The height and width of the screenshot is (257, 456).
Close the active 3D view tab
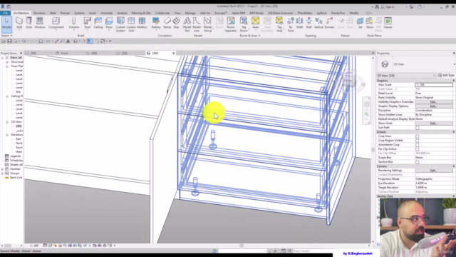pyautogui.click(x=174, y=54)
